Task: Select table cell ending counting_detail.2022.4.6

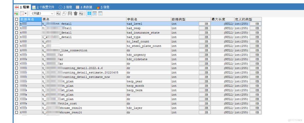Action: (84, 68)
